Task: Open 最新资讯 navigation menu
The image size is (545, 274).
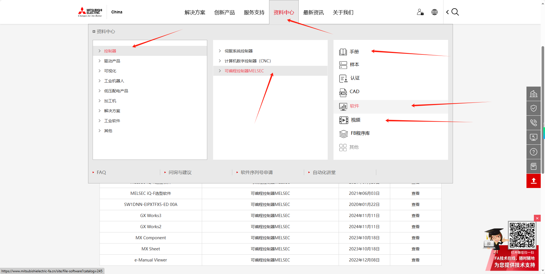Action: [x=314, y=13]
